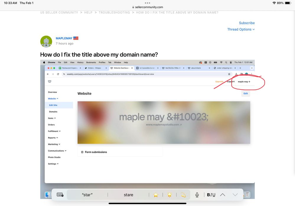Tap the keyboard show/hide icon in the shortcut bar
This screenshot has height=206, width=295.
pyautogui.click(x=60, y=195)
